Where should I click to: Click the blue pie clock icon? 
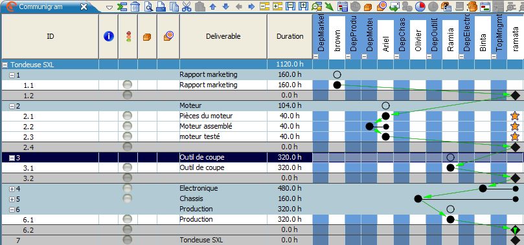point(420,6)
